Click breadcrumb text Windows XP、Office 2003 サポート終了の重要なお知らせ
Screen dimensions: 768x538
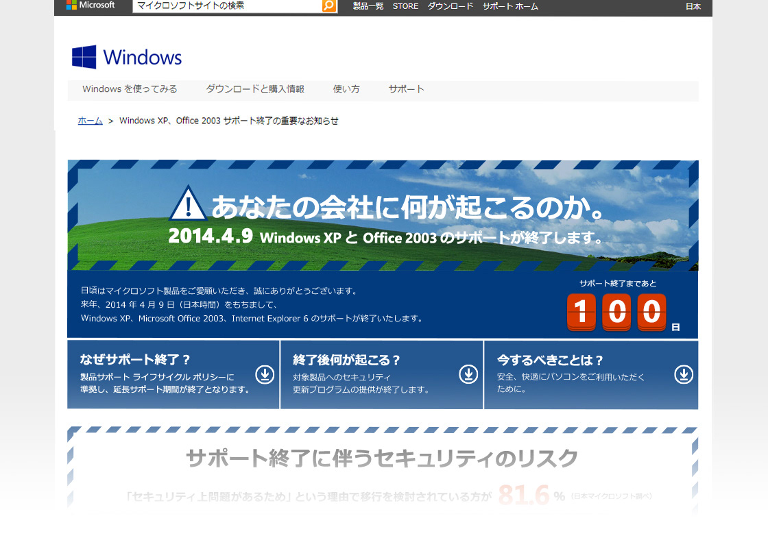tap(229, 121)
